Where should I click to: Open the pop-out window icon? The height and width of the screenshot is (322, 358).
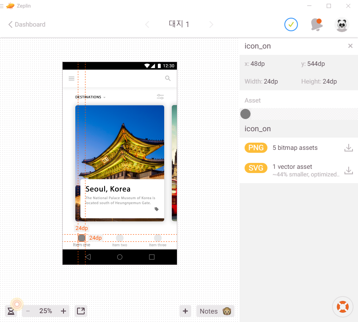click(x=81, y=311)
